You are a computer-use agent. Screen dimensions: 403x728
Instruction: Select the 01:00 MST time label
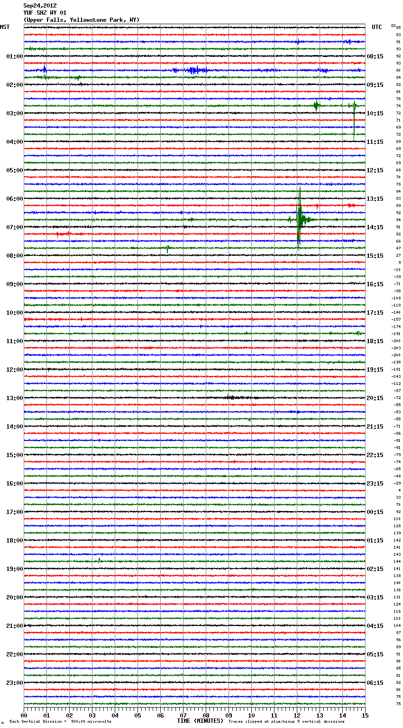(15, 56)
